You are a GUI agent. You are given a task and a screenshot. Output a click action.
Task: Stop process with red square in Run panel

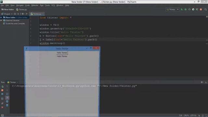(x=2, y=90)
